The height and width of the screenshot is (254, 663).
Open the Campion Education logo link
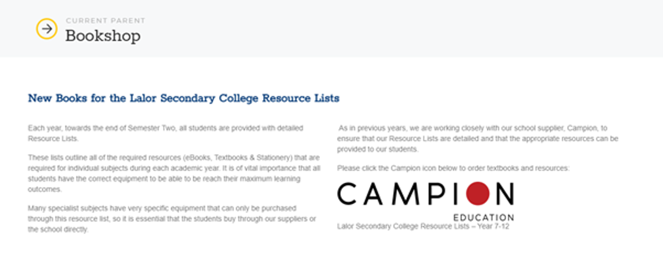(425, 201)
